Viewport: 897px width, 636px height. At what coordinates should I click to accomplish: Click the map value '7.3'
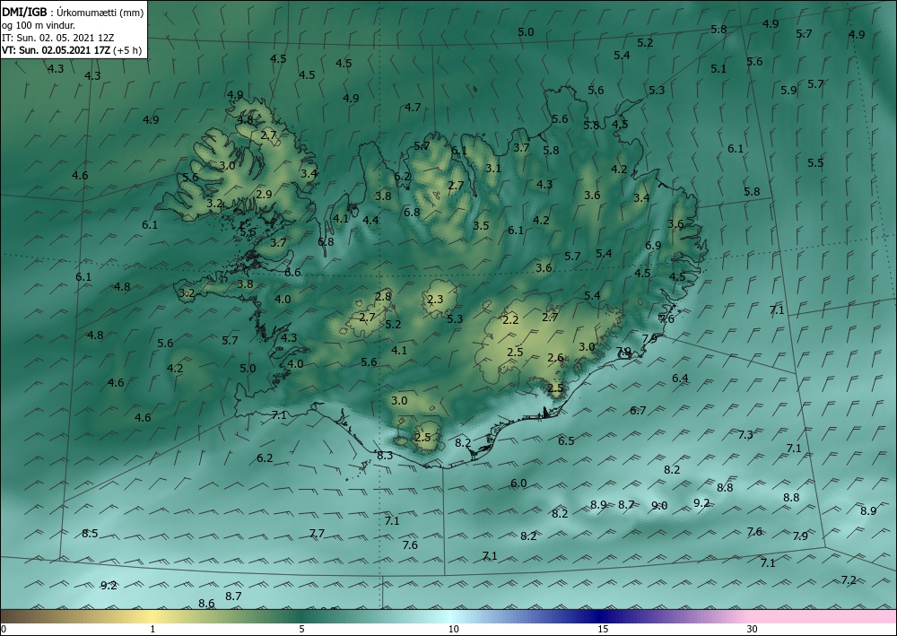[x=745, y=435]
